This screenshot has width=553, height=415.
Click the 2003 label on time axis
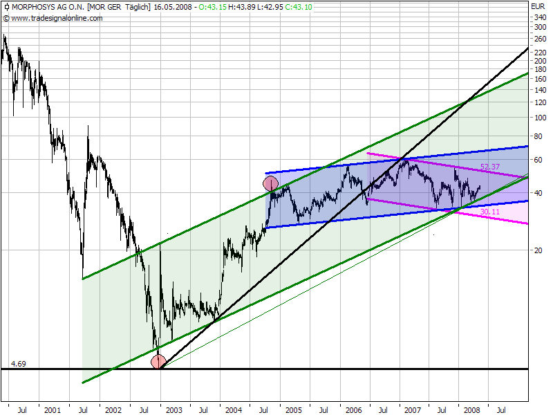coord(174,410)
